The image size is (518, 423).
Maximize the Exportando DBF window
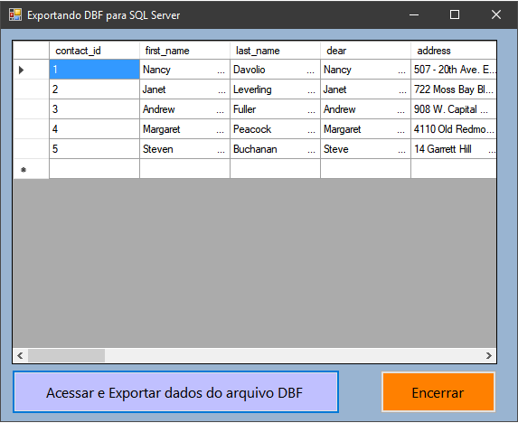click(455, 14)
